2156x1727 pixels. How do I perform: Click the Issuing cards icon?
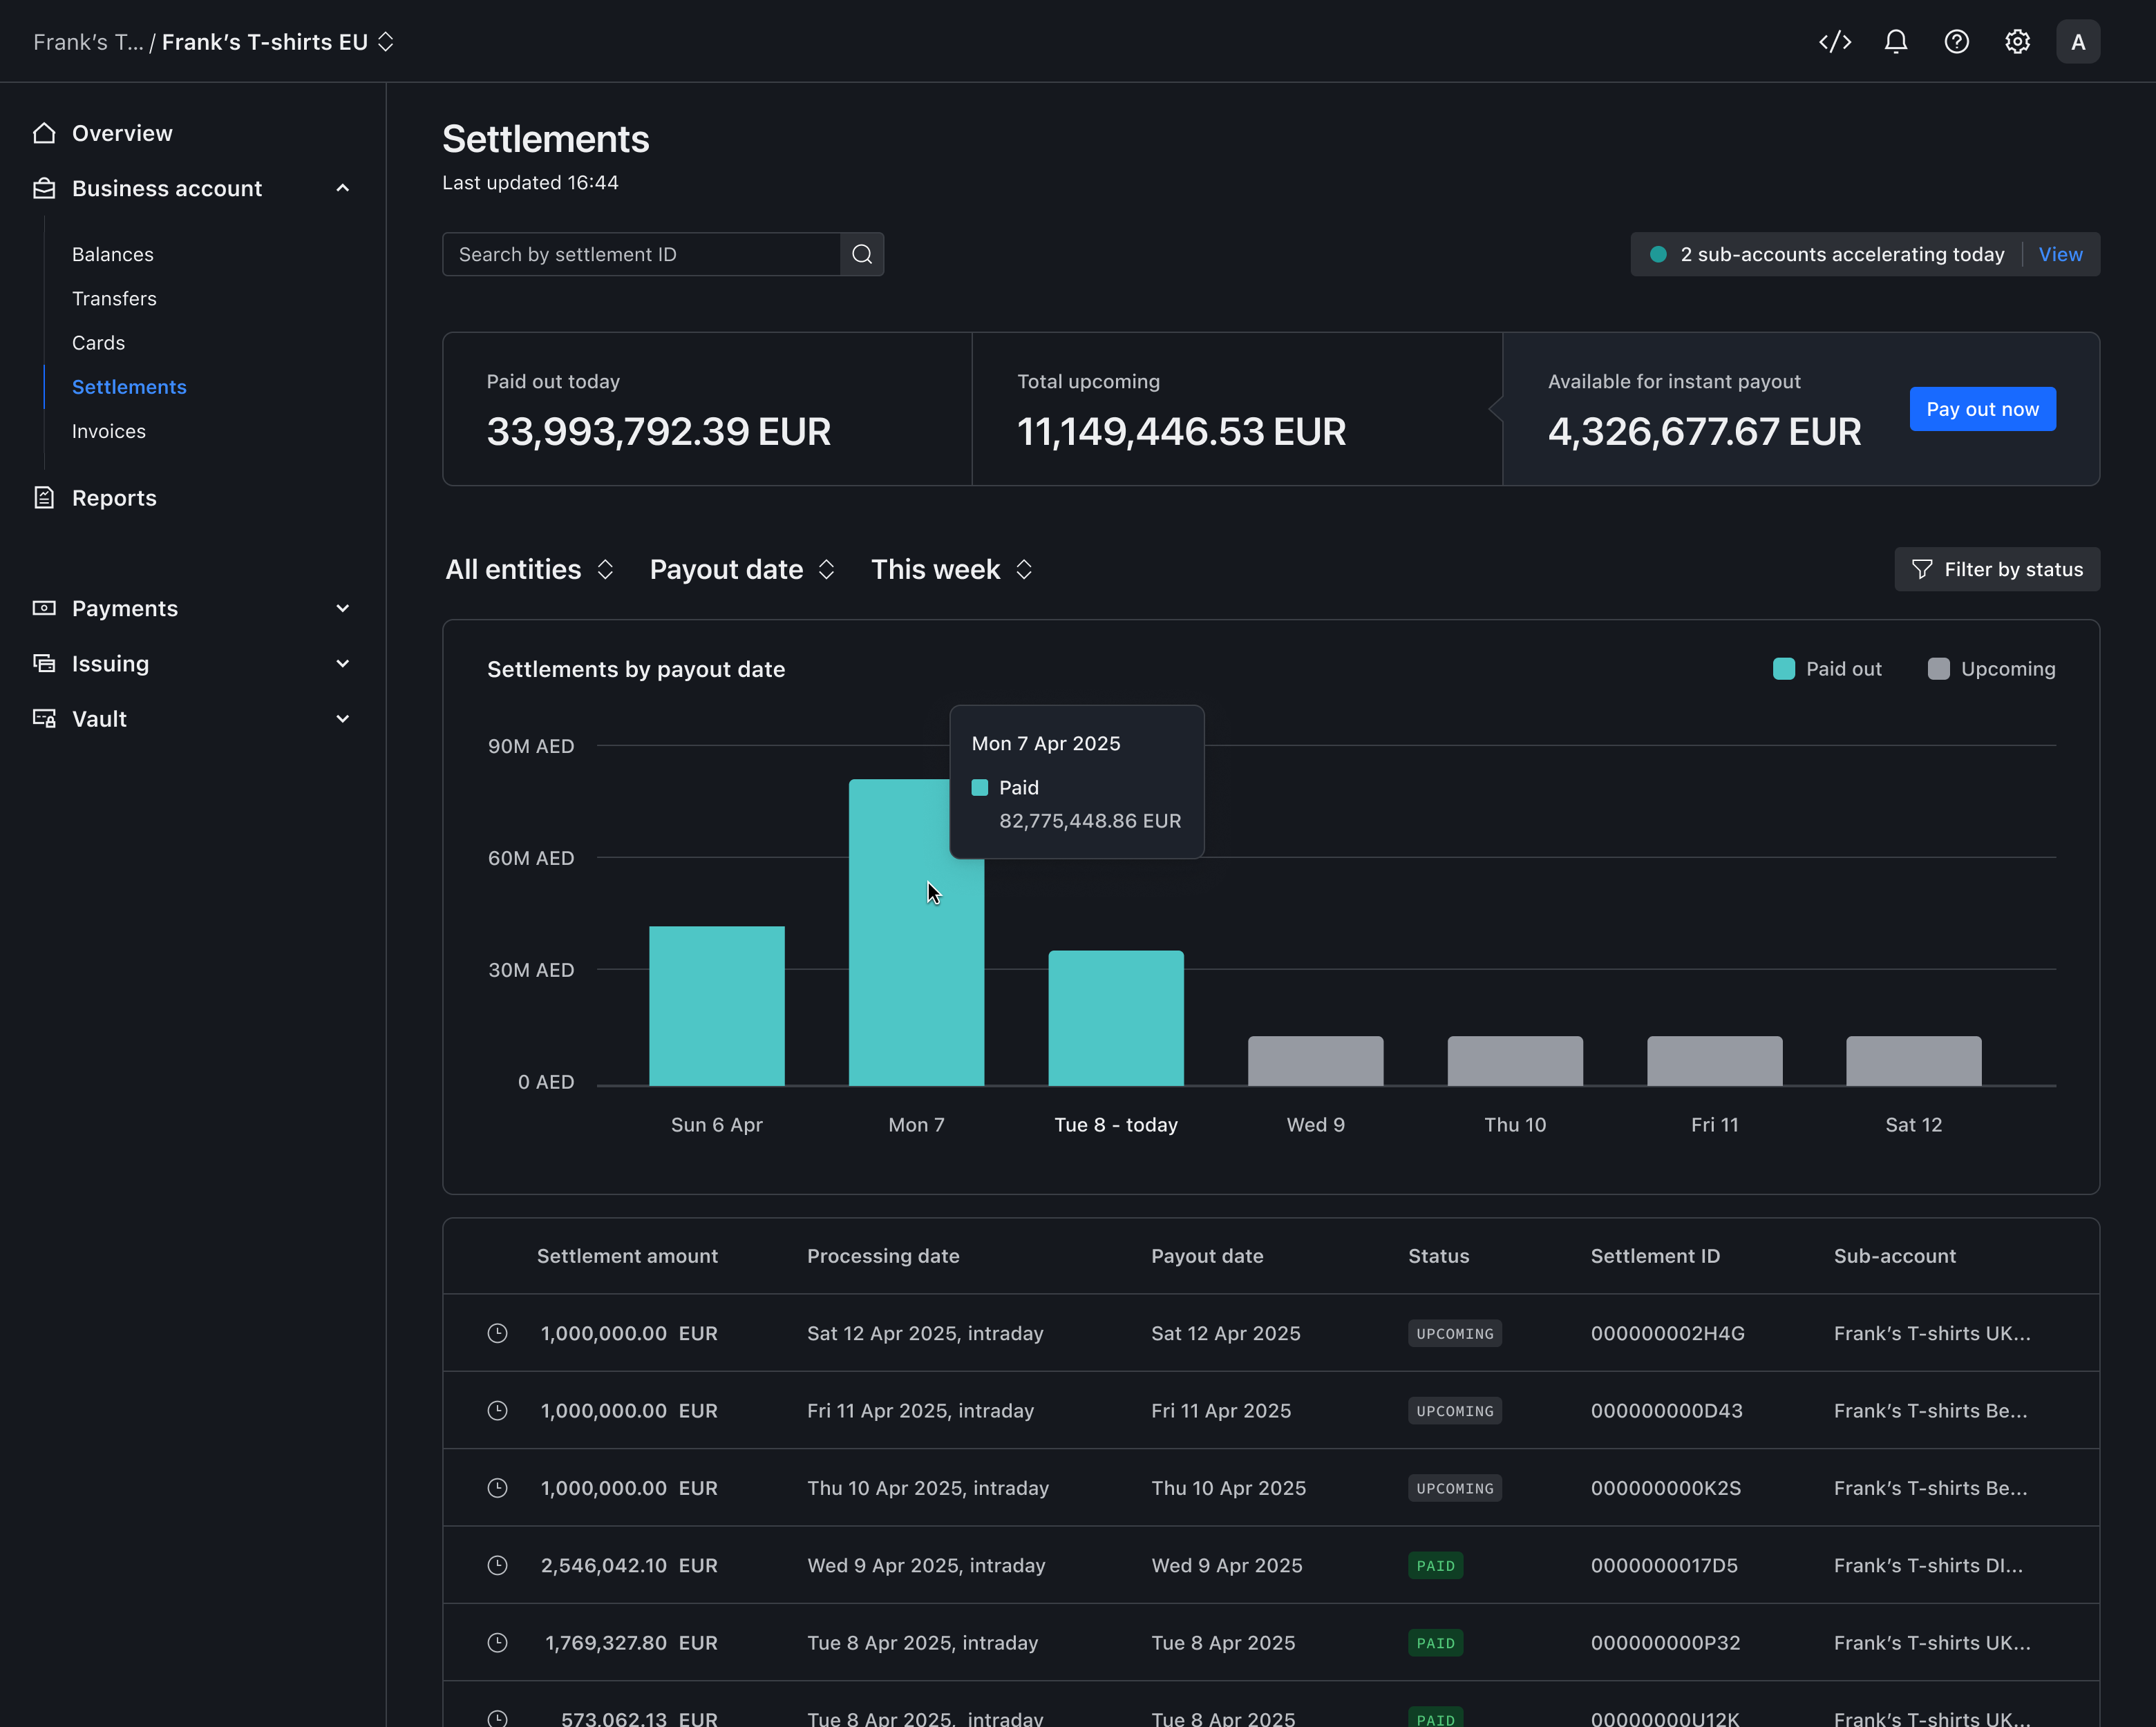point(44,664)
